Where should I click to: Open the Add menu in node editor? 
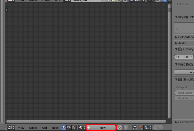click(x=44, y=128)
